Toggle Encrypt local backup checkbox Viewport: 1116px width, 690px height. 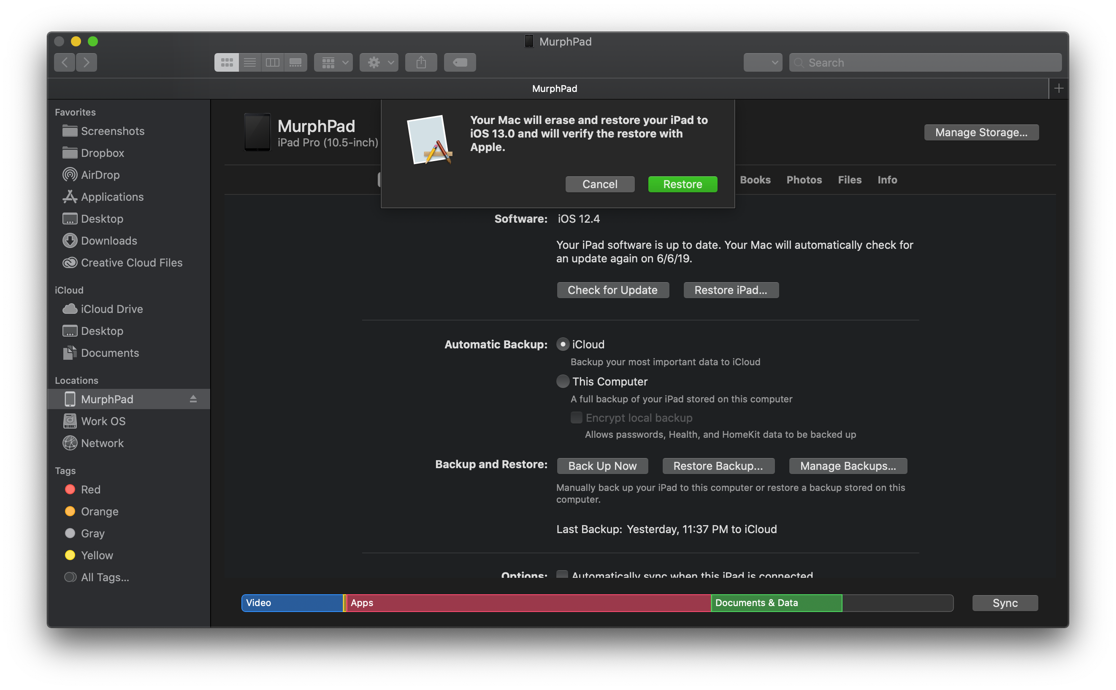[x=577, y=418]
